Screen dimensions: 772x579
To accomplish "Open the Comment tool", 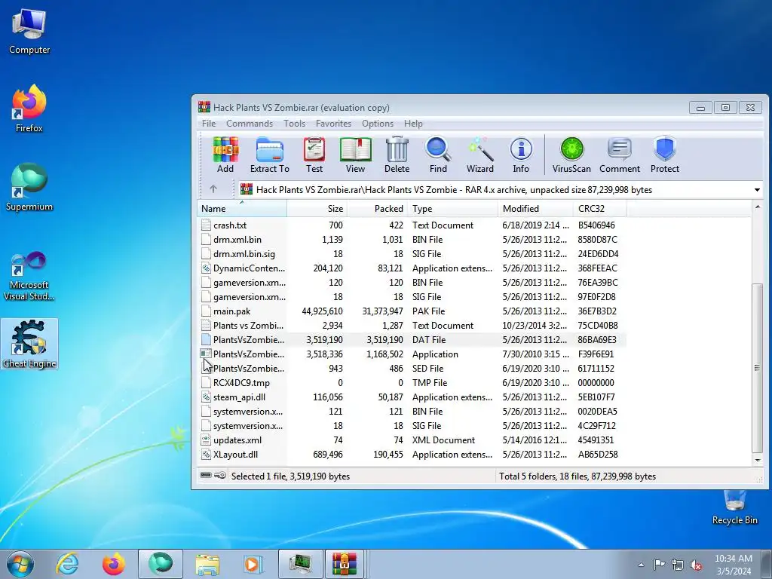I will pos(620,155).
